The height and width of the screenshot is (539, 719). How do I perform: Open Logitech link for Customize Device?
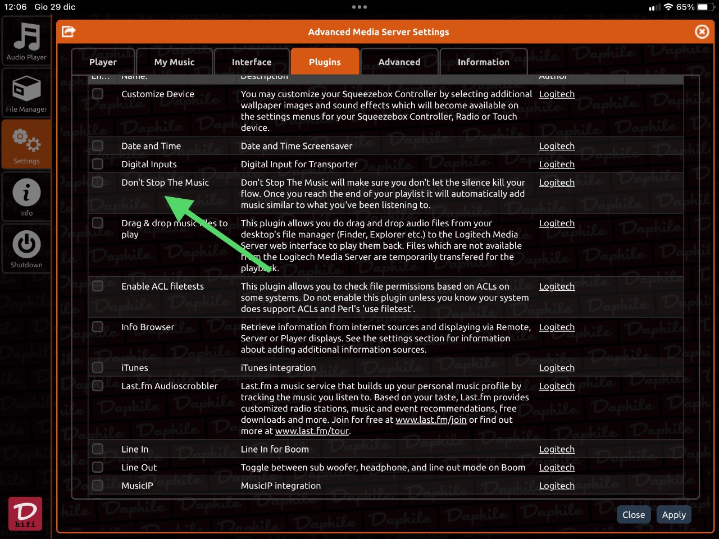click(x=557, y=94)
